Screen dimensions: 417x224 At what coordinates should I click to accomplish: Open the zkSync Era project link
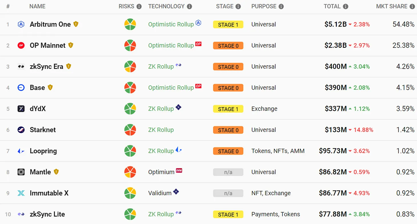coord(46,67)
